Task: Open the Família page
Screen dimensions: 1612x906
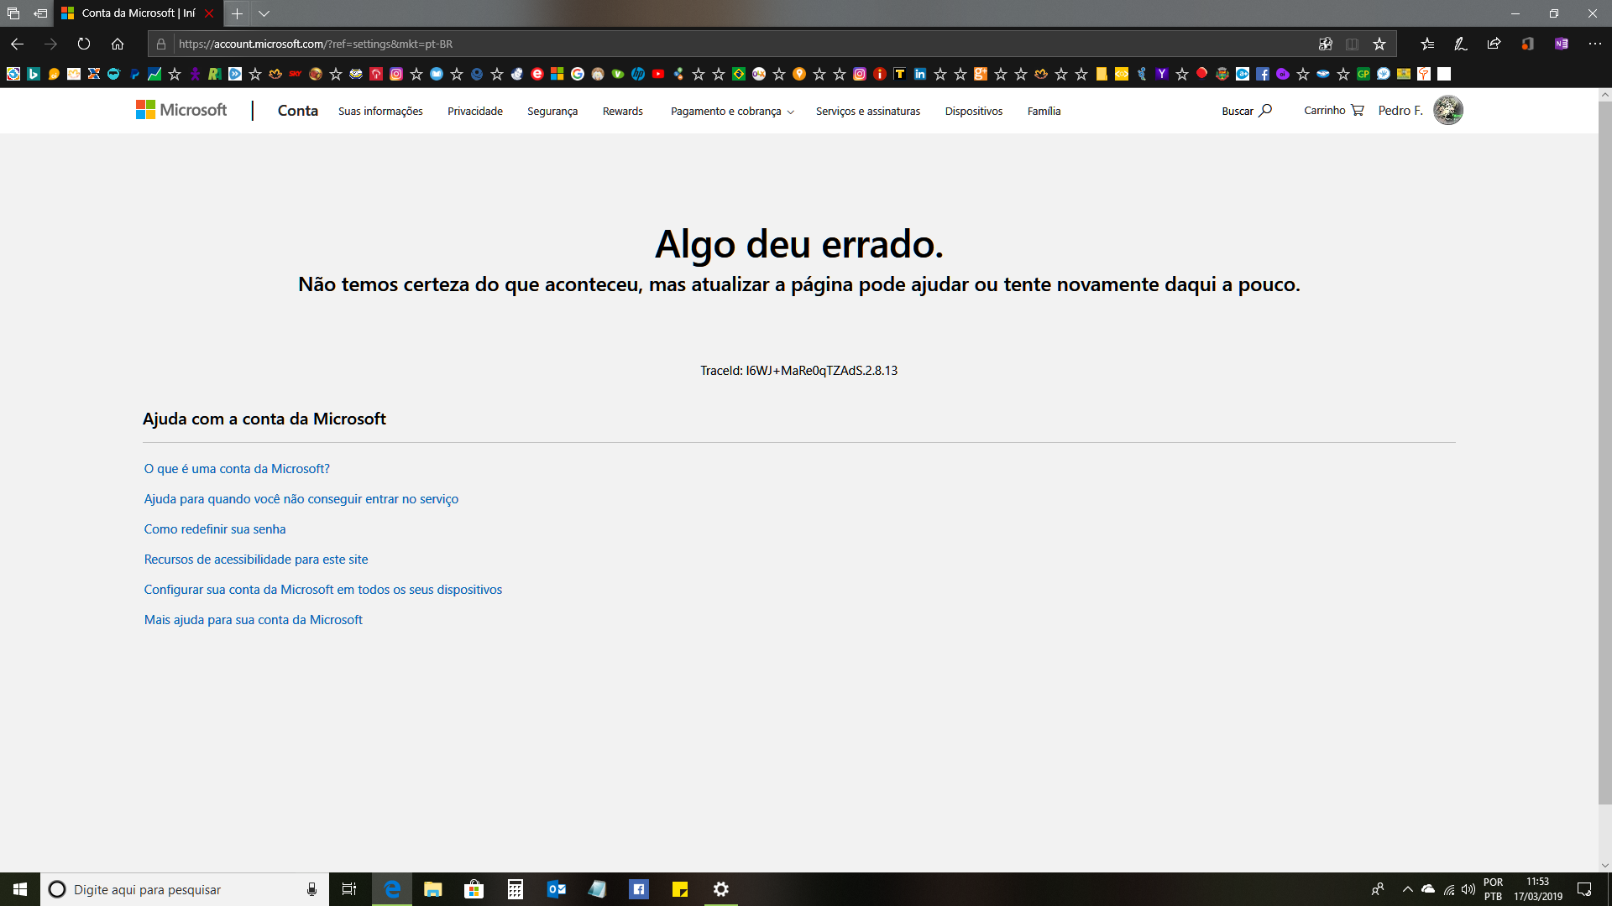Action: pyautogui.click(x=1044, y=111)
